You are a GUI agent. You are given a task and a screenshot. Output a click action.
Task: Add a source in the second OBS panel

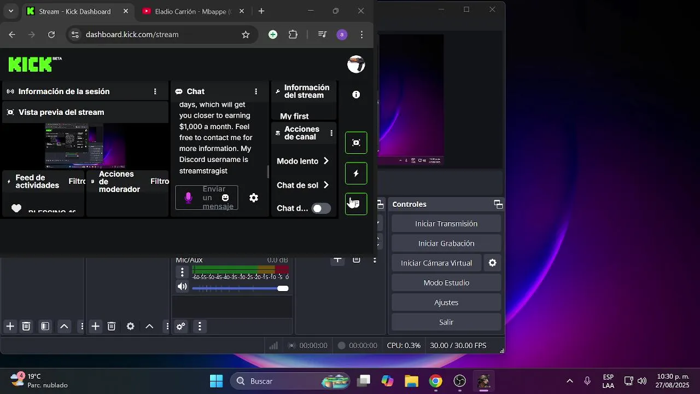95,327
